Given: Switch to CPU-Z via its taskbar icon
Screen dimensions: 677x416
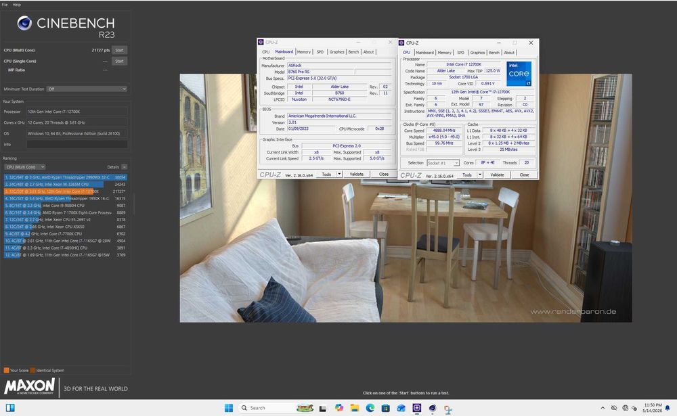Looking at the screenshot, I should pos(416,408).
